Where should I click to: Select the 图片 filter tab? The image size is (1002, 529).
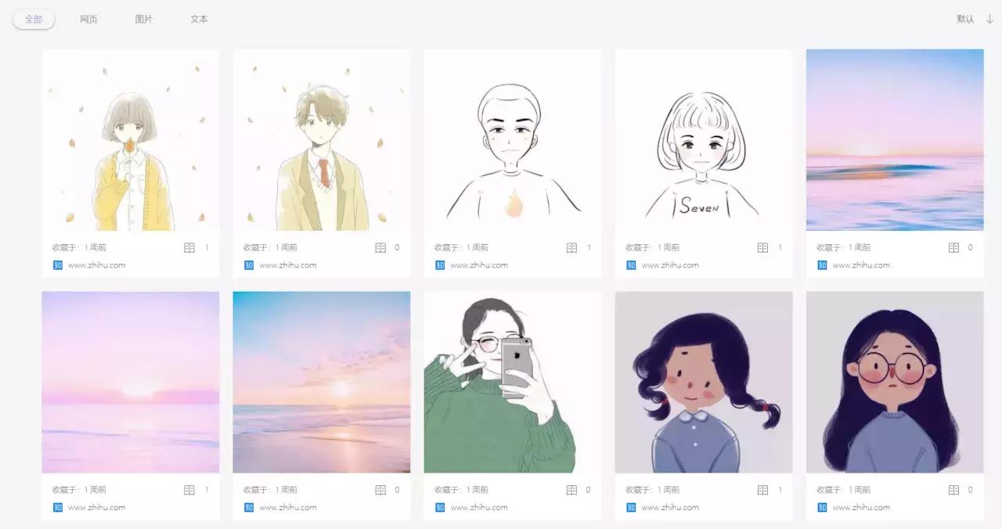144,19
